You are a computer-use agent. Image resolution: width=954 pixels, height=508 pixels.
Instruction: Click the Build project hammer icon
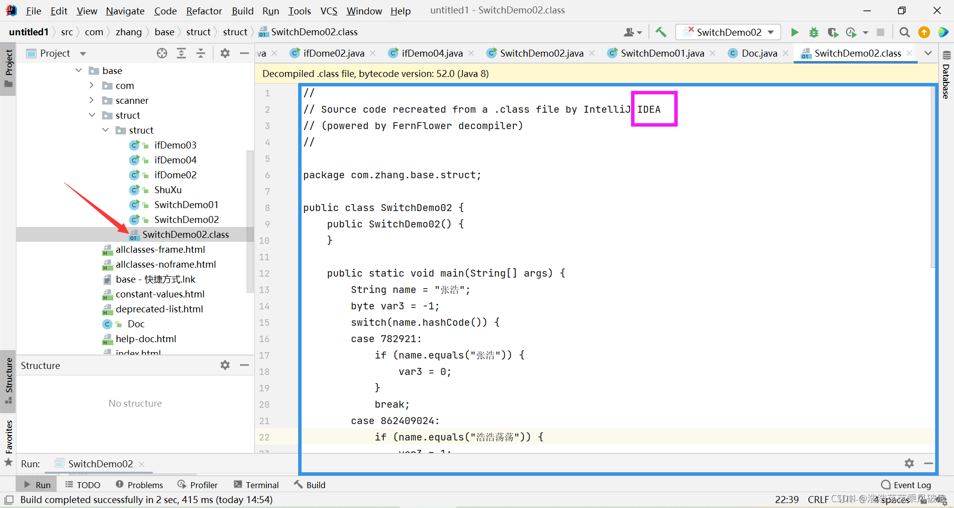click(661, 32)
